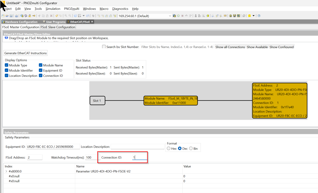The width and height of the screenshot is (318, 193).
Task: Click the Filter Slots search field
Action: point(177,47)
